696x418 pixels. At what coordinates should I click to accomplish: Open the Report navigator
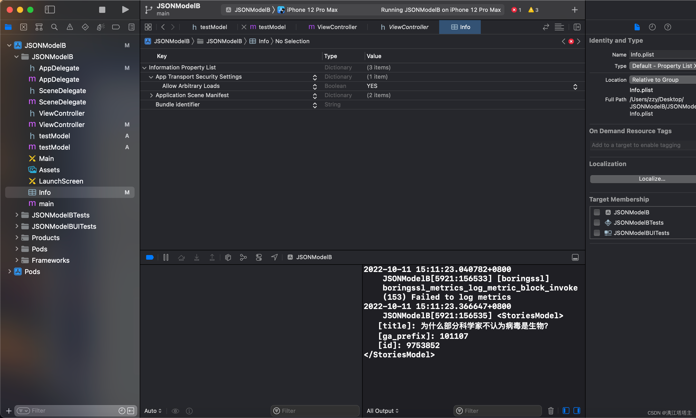131,27
